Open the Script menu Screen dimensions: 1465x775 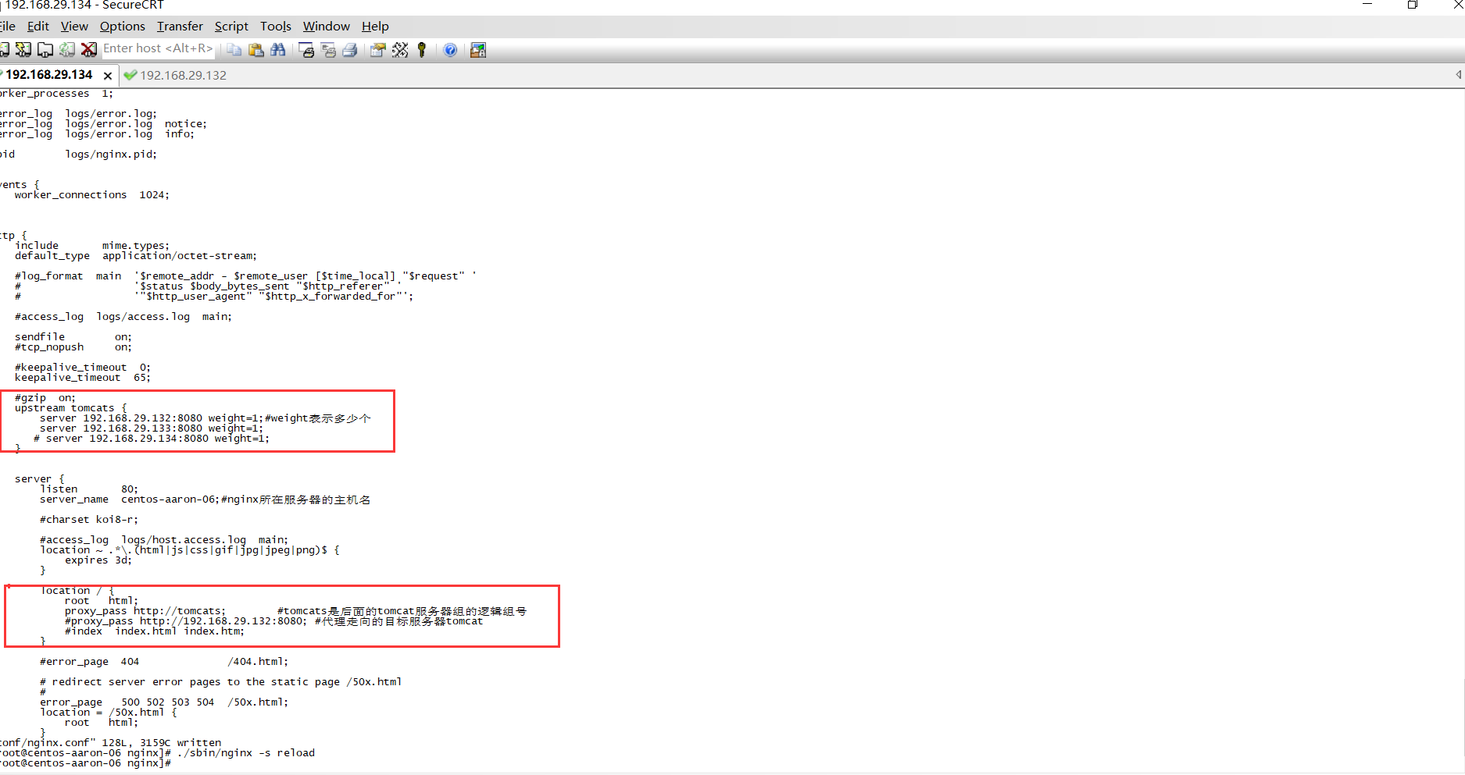pyautogui.click(x=231, y=27)
